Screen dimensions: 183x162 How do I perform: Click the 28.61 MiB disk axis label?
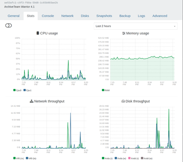pyautogui.click(x=104, y=106)
